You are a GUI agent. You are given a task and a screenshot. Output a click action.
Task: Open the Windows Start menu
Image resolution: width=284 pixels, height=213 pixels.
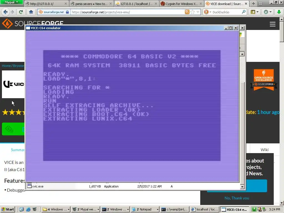point(7,209)
